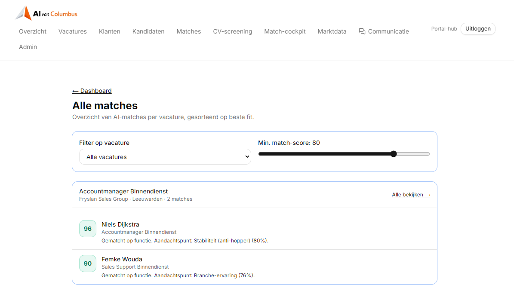514x288 pixels.
Task: Click the Communicatie chat bubble icon
Action: [x=362, y=31]
